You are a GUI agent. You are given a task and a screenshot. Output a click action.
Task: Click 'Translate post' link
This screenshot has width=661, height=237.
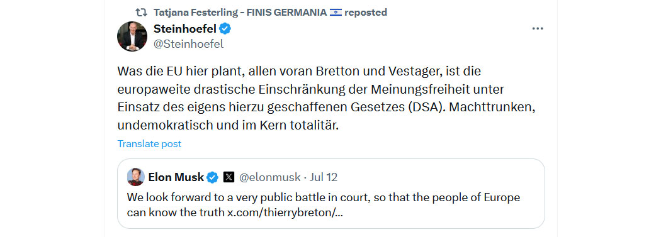[149, 144]
